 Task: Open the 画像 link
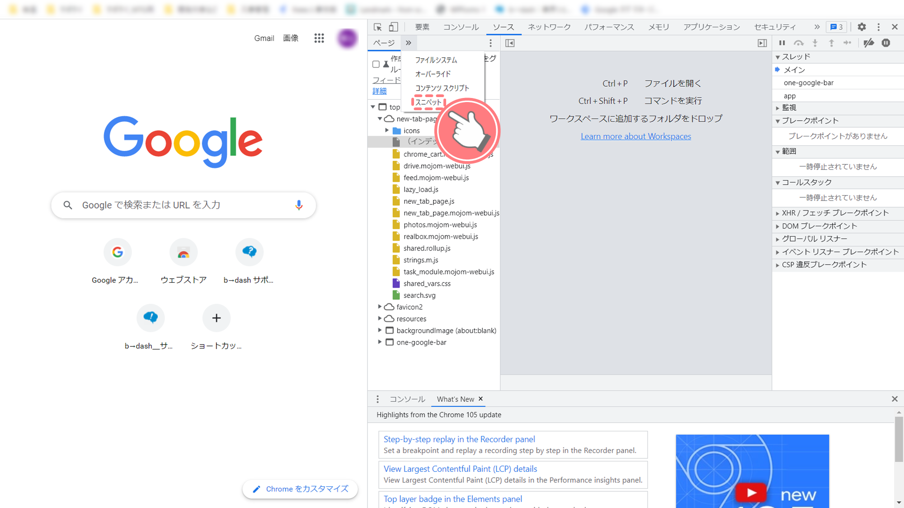pyautogui.click(x=291, y=38)
